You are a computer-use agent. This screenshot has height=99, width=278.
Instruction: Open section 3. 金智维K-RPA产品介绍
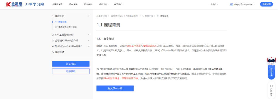[x=65, y=40]
